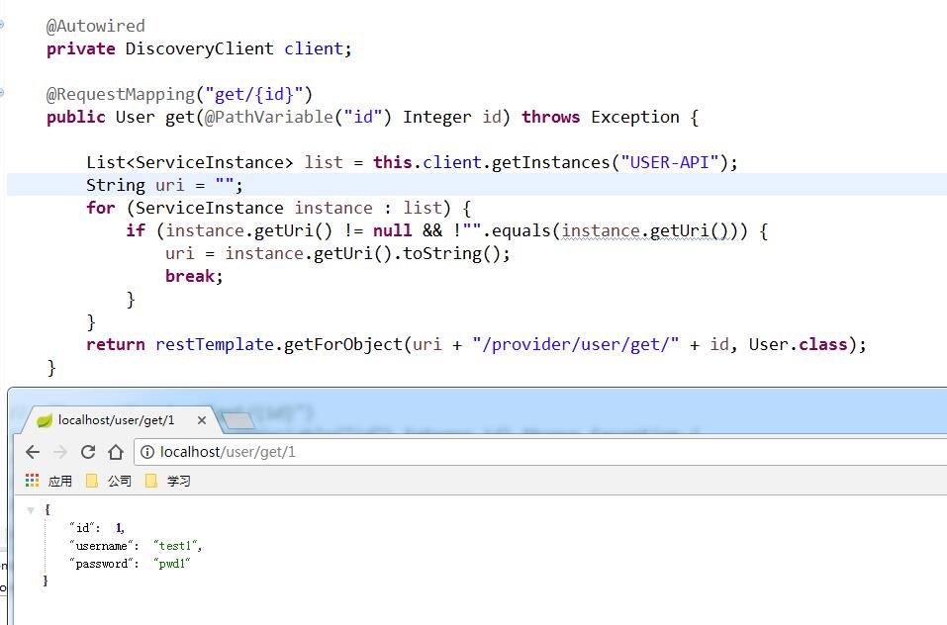Collapse the JSON root object triangle
This screenshot has height=625, width=947.
click(31, 510)
